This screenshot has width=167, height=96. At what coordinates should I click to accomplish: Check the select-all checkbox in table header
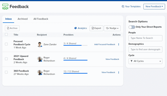(6, 34)
